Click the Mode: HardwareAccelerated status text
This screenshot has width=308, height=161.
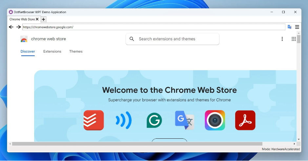281,149
